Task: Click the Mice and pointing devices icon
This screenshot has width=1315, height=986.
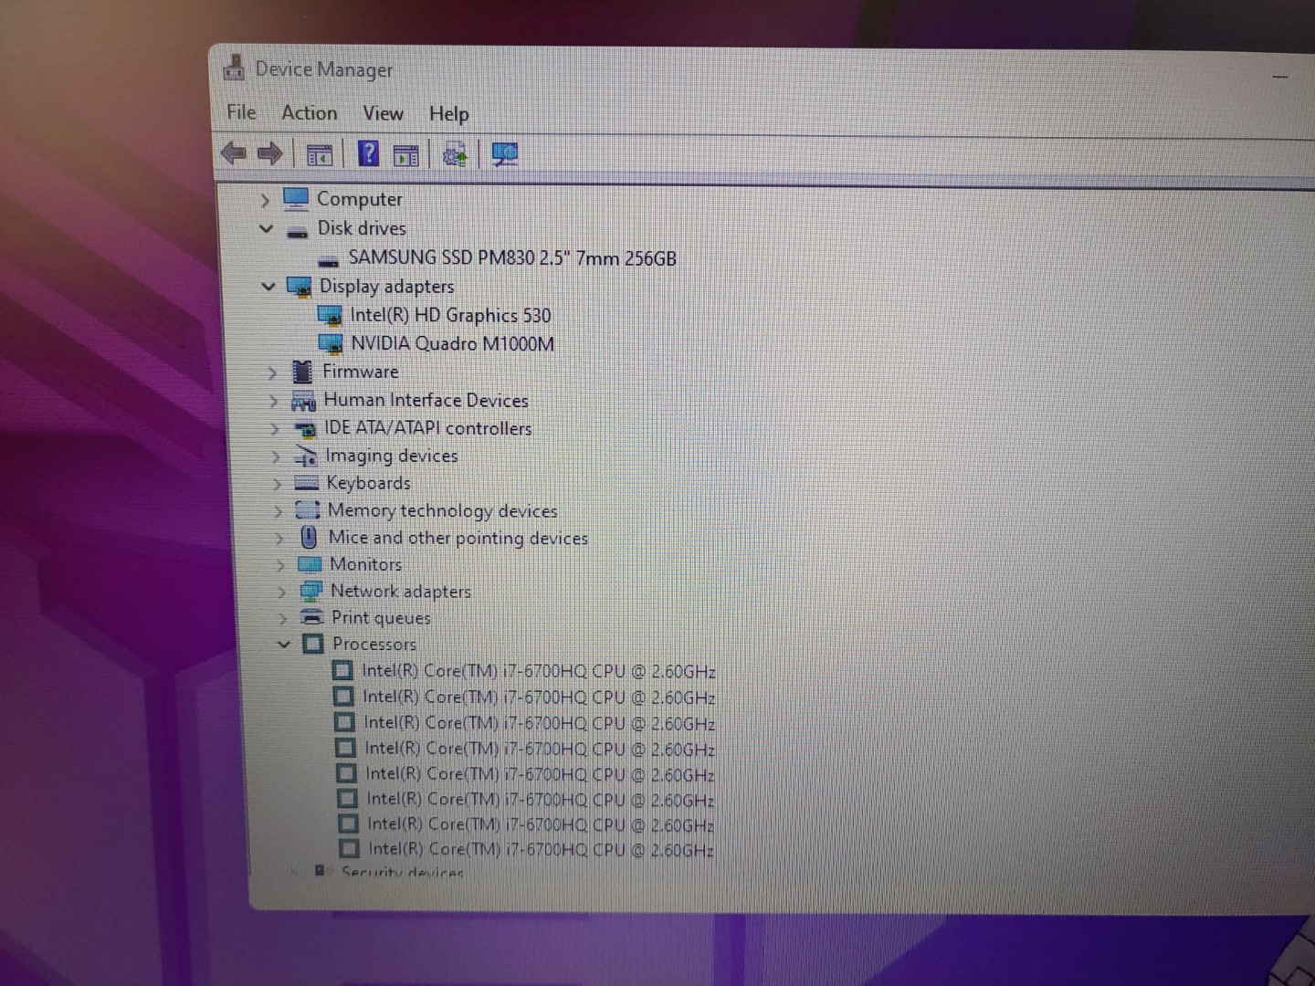Action: coord(309,537)
